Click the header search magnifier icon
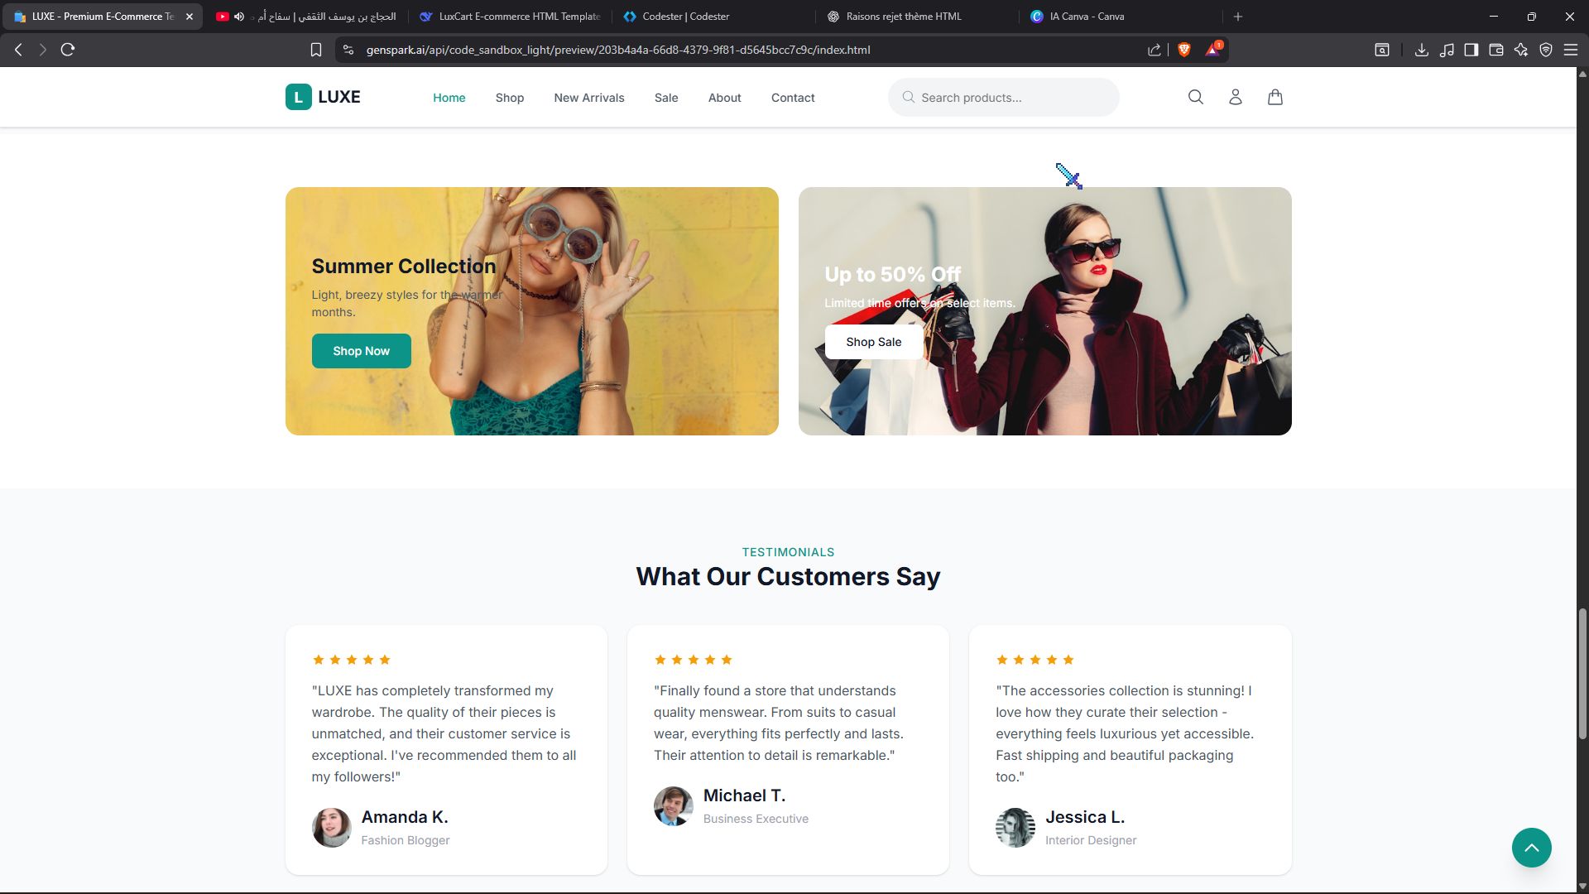Image resolution: width=1589 pixels, height=894 pixels. pos(1195,97)
